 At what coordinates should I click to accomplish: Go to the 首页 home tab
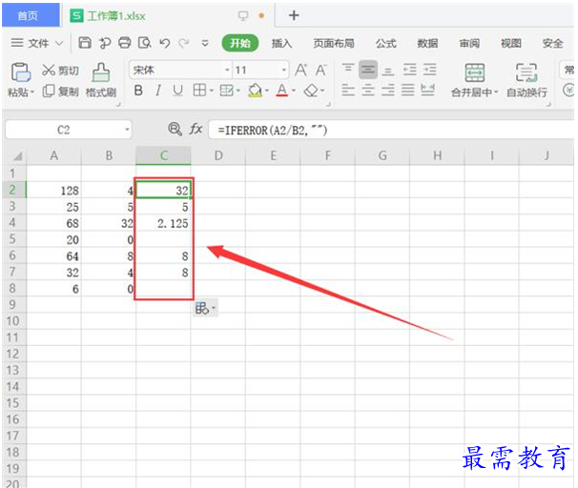click(x=31, y=15)
